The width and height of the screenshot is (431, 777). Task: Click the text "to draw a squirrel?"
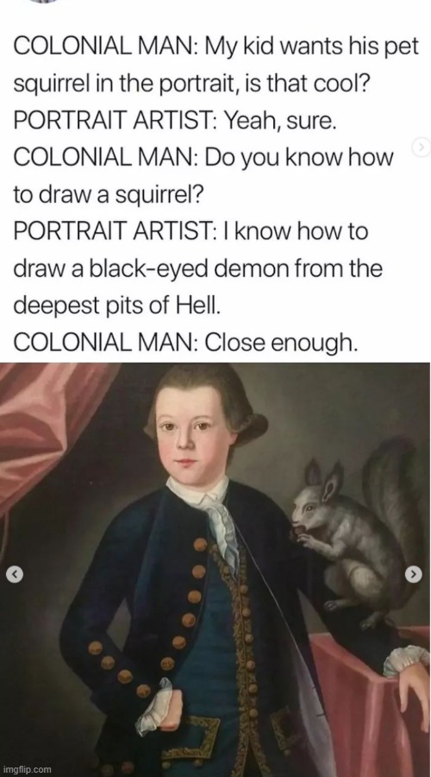point(109,195)
